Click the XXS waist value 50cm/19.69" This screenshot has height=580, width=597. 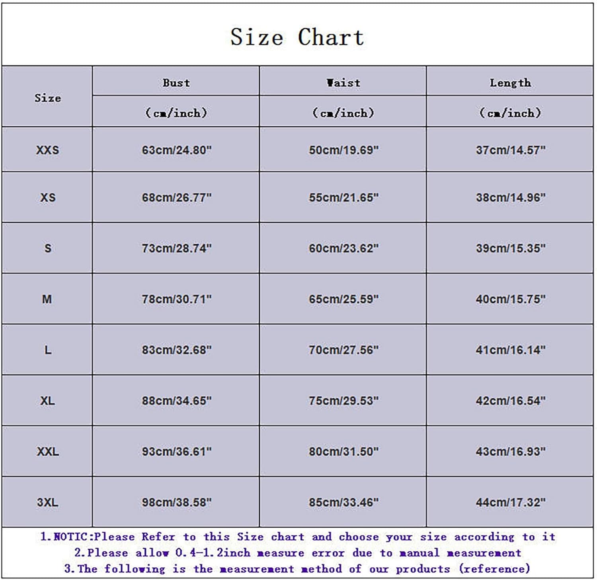tap(343, 150)
